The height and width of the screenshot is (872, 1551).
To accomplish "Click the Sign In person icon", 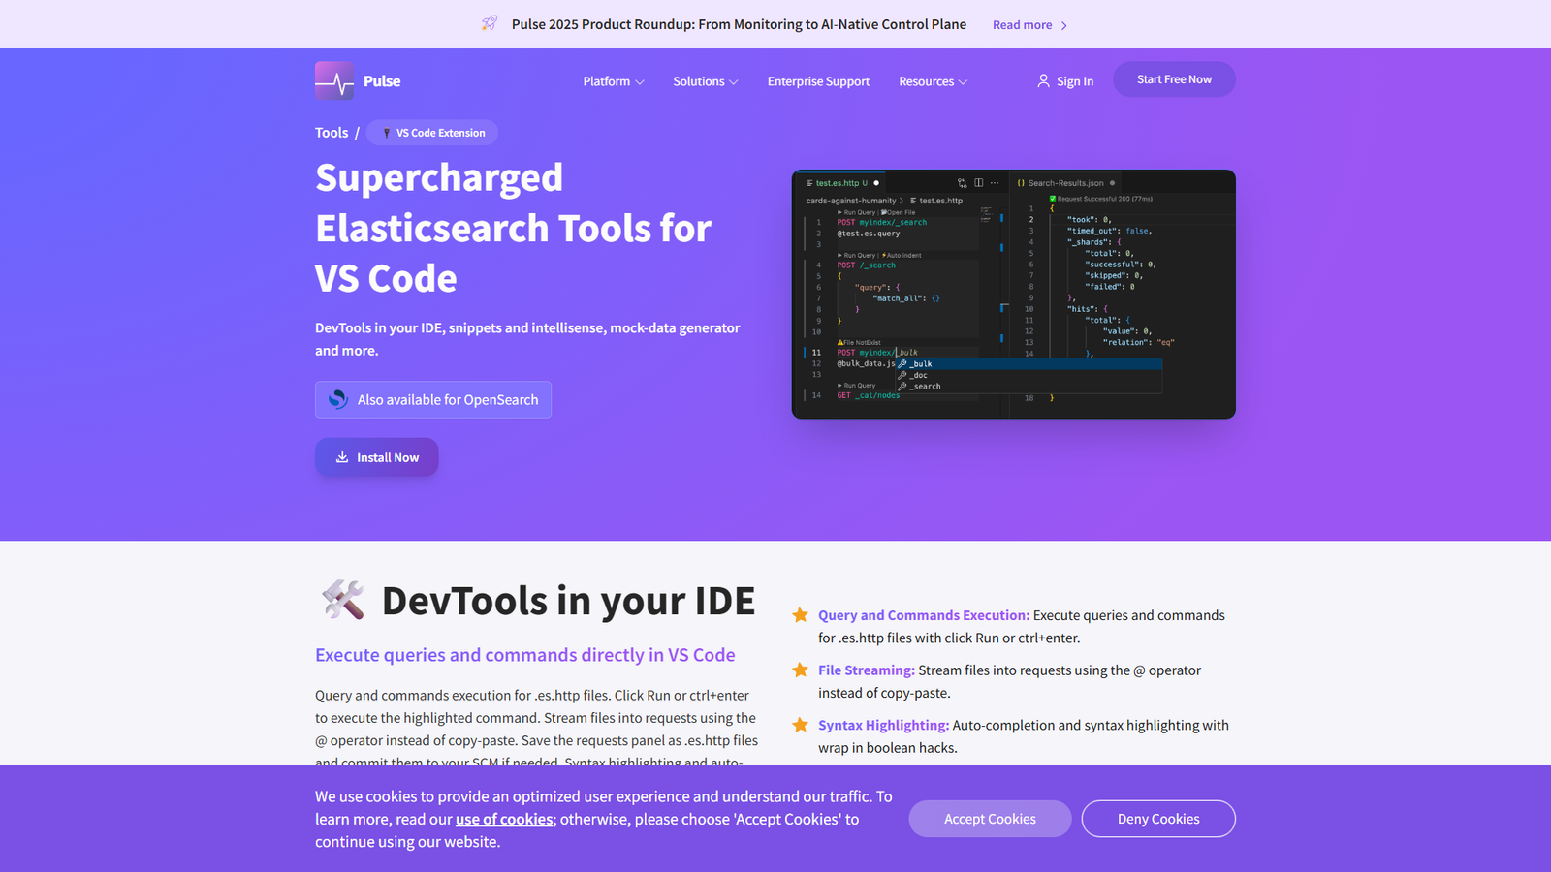I will (x=1043, y=80).
